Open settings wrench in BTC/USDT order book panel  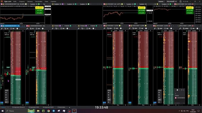click(180, 29)
